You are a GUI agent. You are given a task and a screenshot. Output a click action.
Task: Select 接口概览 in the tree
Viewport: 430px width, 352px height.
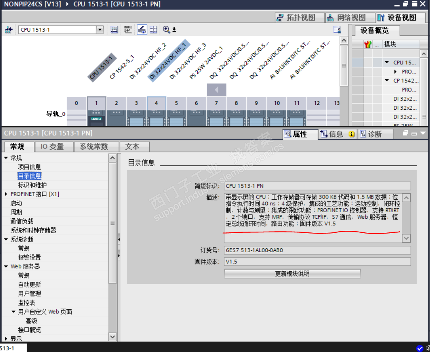click(x=29, y=330)
